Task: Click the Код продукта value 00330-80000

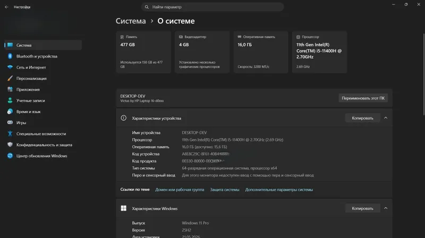Action: (x=203, y=161)
